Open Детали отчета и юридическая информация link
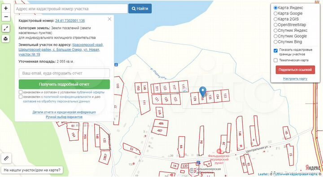Image resolution: width=323 pixels, height=177 pixels. [64, 112]
